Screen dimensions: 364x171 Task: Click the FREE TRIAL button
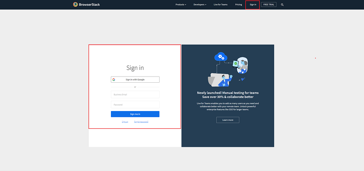tap(269, 5)
